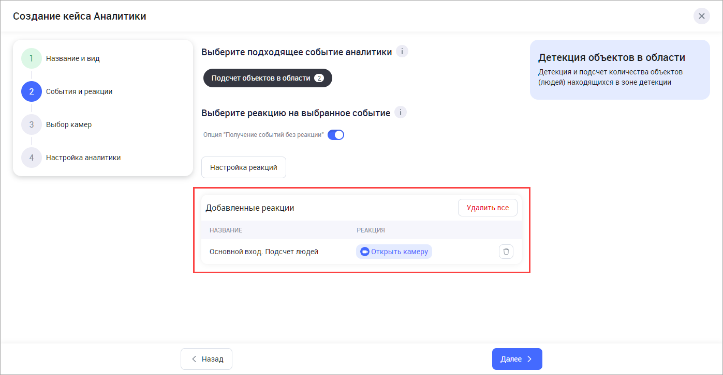The width and height of the screenshot is (723, 375).
Task: Click the Основной вход. Подсчет людей row name
Action: pos(264,252)
